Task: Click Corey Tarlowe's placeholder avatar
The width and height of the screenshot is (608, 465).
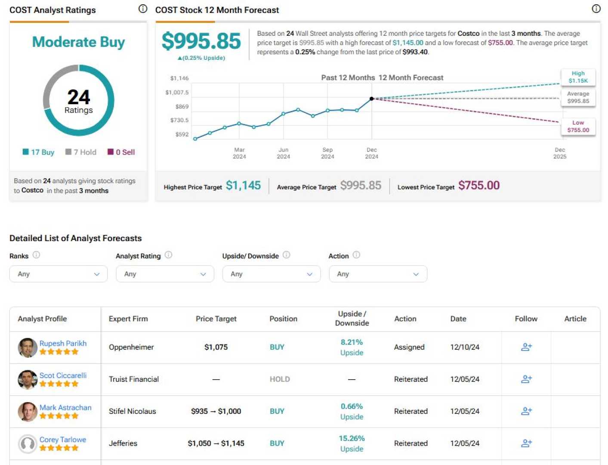Action: [x=28, y=444]
